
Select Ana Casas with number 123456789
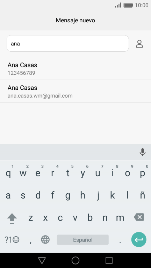[75, 68]
